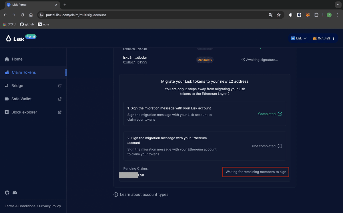Open the wallet three-dot options menu
Image resolution: width=343 pixels, height=213 pixels.
(x=334, y=38)
